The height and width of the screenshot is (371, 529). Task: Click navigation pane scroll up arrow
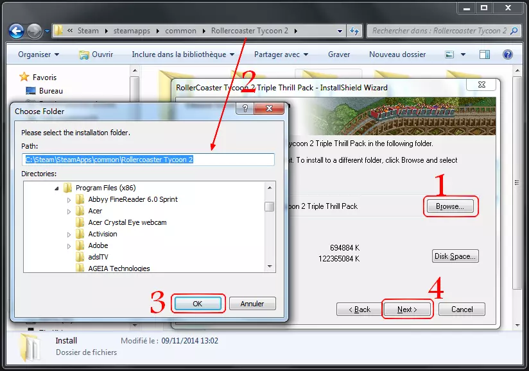[135, 70]
